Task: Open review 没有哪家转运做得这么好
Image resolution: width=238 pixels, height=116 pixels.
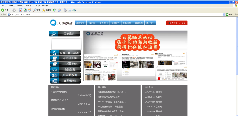Action: pyautogui.click(x=110, y=97)
